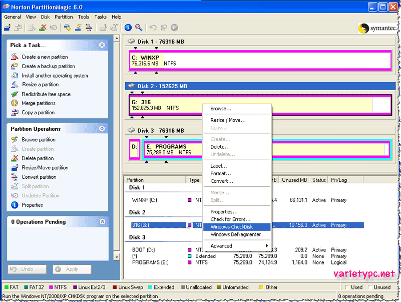Click the Merge partitions link
Image resolution: width=401 pixels, height=302 pixels.
39,103
